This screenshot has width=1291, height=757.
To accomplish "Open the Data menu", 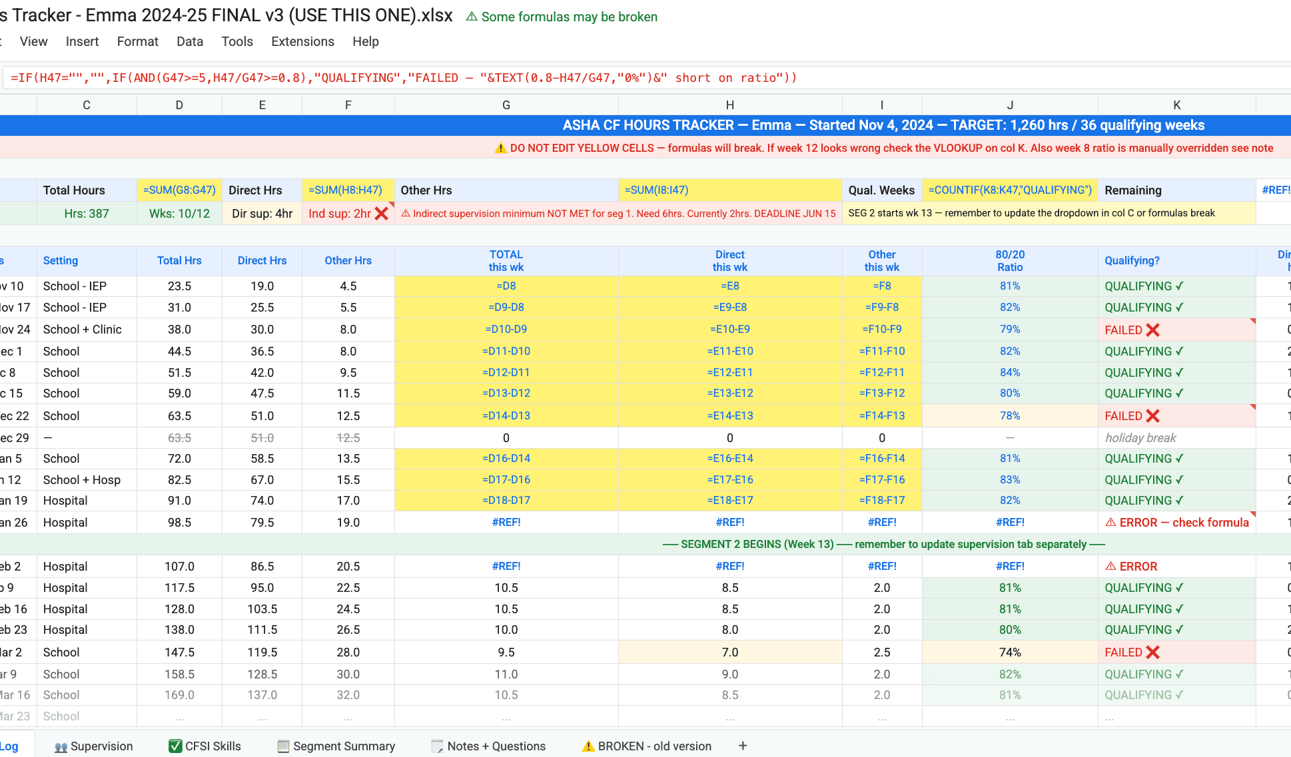I will pos(190,41).
